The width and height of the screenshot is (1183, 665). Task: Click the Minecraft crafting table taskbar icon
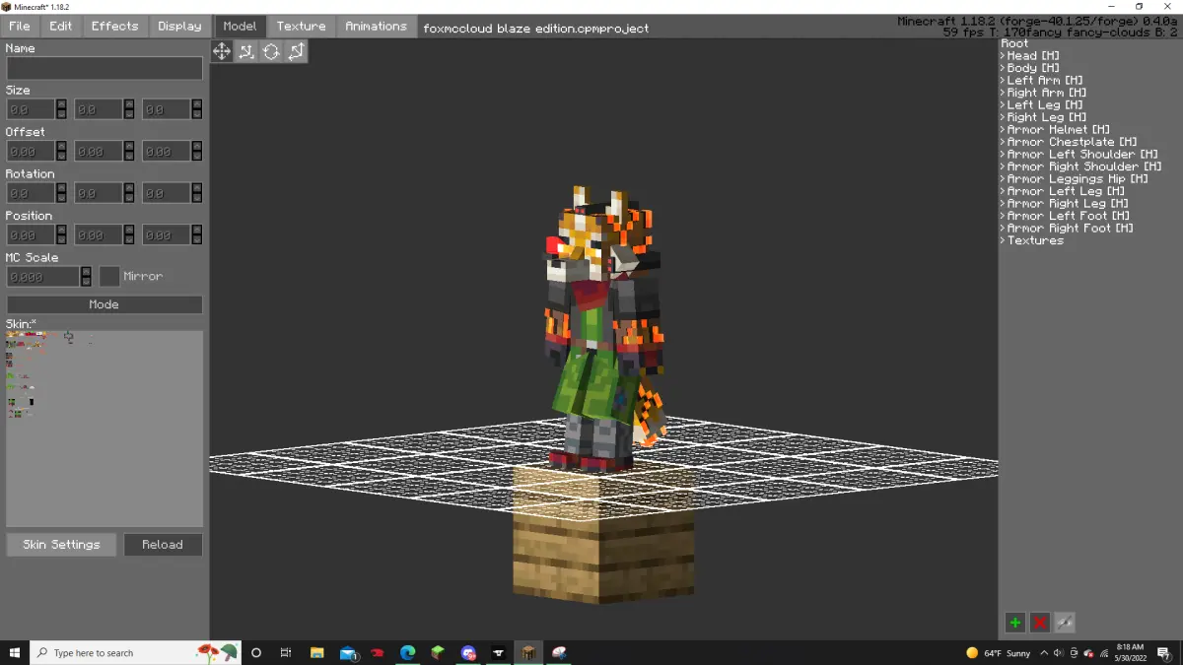click(528, 652)
